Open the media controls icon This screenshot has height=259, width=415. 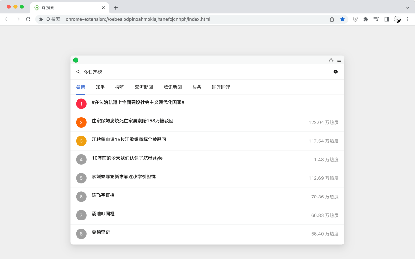pos(376,19)
